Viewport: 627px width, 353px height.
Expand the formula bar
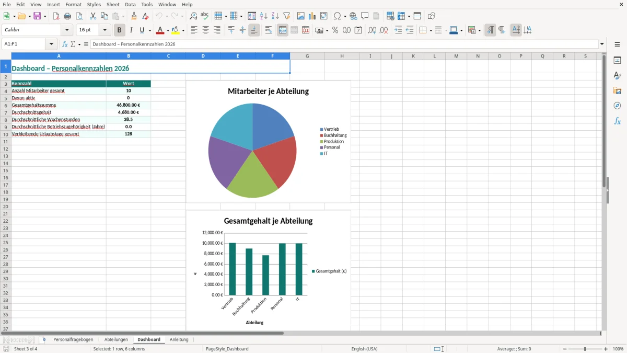pyautogui.click(x=602, y=44)
